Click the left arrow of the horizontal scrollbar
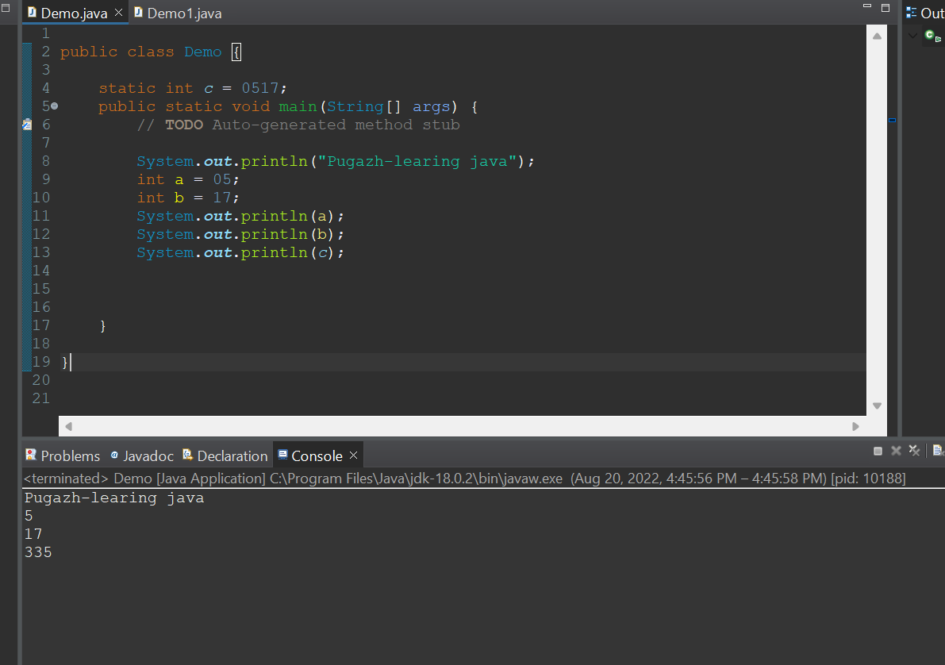Image resolution: width=945 pixels, height=665 pixels. tap(69, 426)
